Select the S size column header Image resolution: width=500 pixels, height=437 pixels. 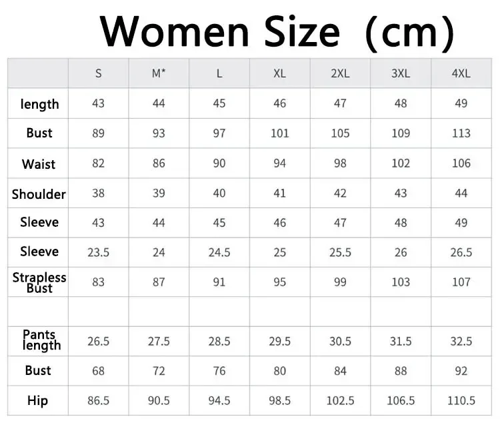click(98, 73)
